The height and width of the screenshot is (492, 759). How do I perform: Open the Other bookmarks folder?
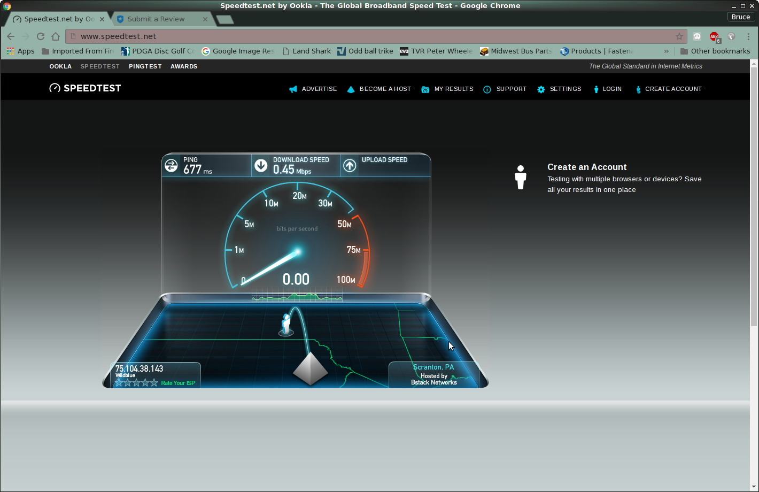(715, 51)
